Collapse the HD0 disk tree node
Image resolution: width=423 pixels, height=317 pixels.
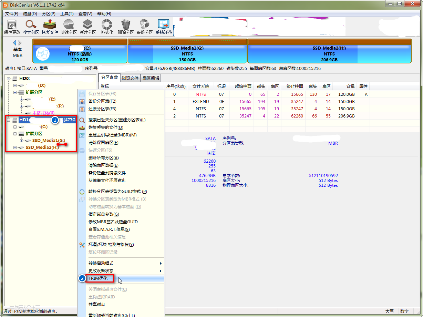9,79
